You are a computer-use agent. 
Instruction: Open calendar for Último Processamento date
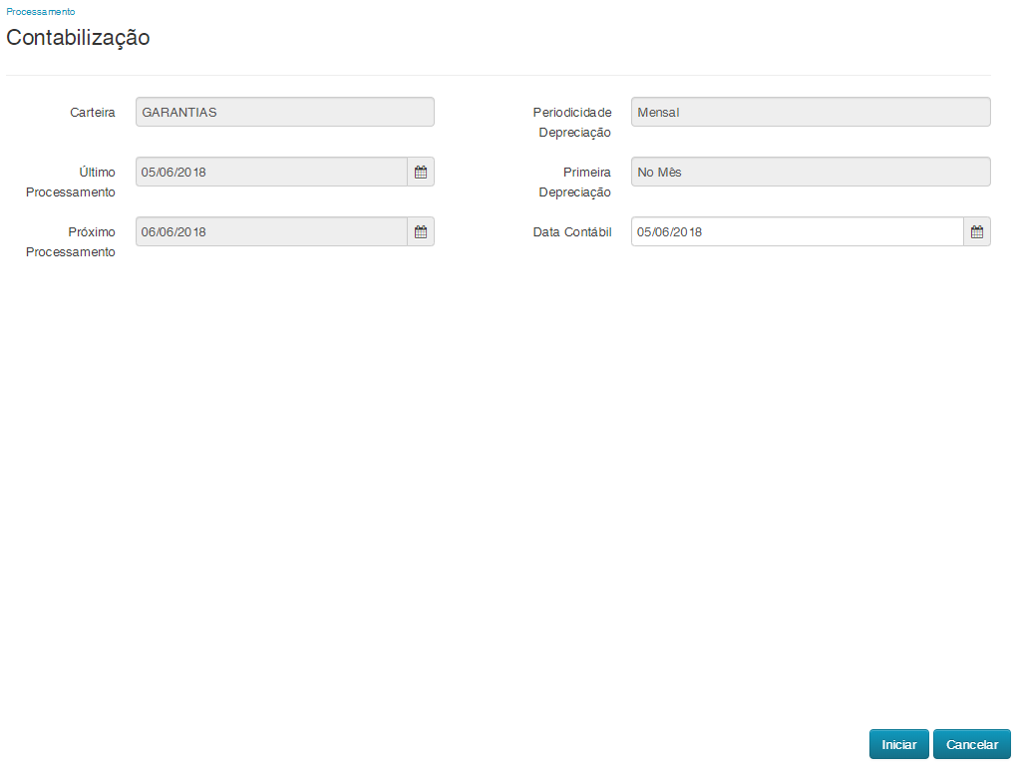421,173
